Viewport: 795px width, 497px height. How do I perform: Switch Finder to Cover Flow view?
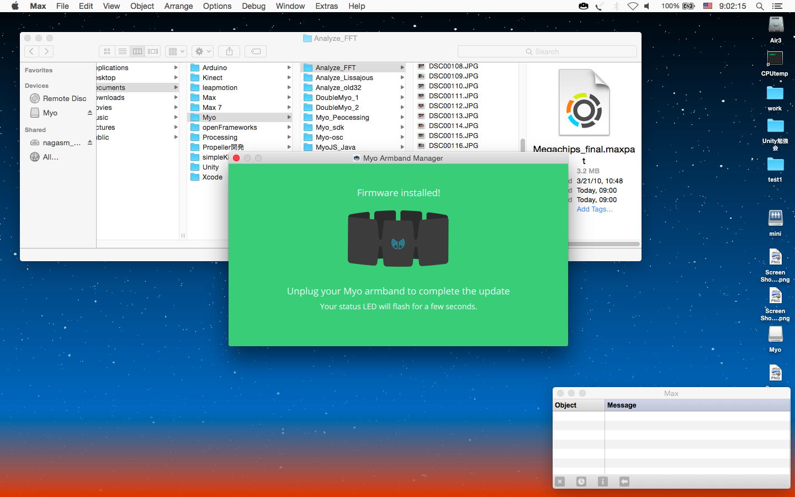[x=153, y=51]
